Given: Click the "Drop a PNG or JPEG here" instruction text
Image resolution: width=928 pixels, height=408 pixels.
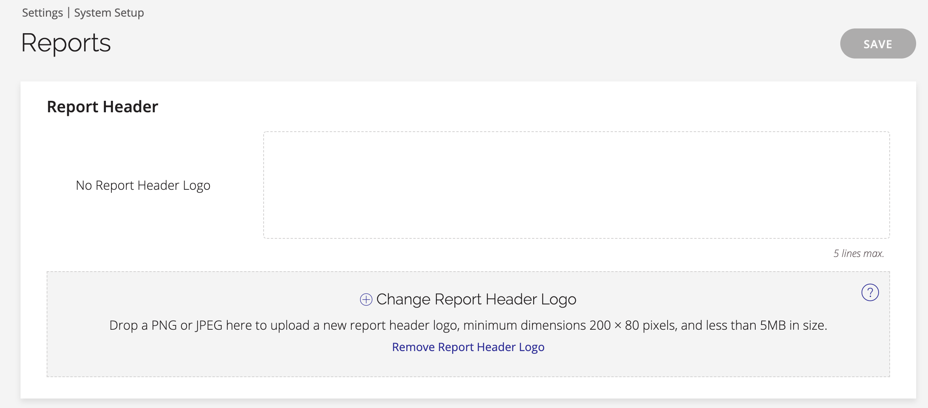Looking at the screenshot, I should pyautogui.click(x=468, y=325).
